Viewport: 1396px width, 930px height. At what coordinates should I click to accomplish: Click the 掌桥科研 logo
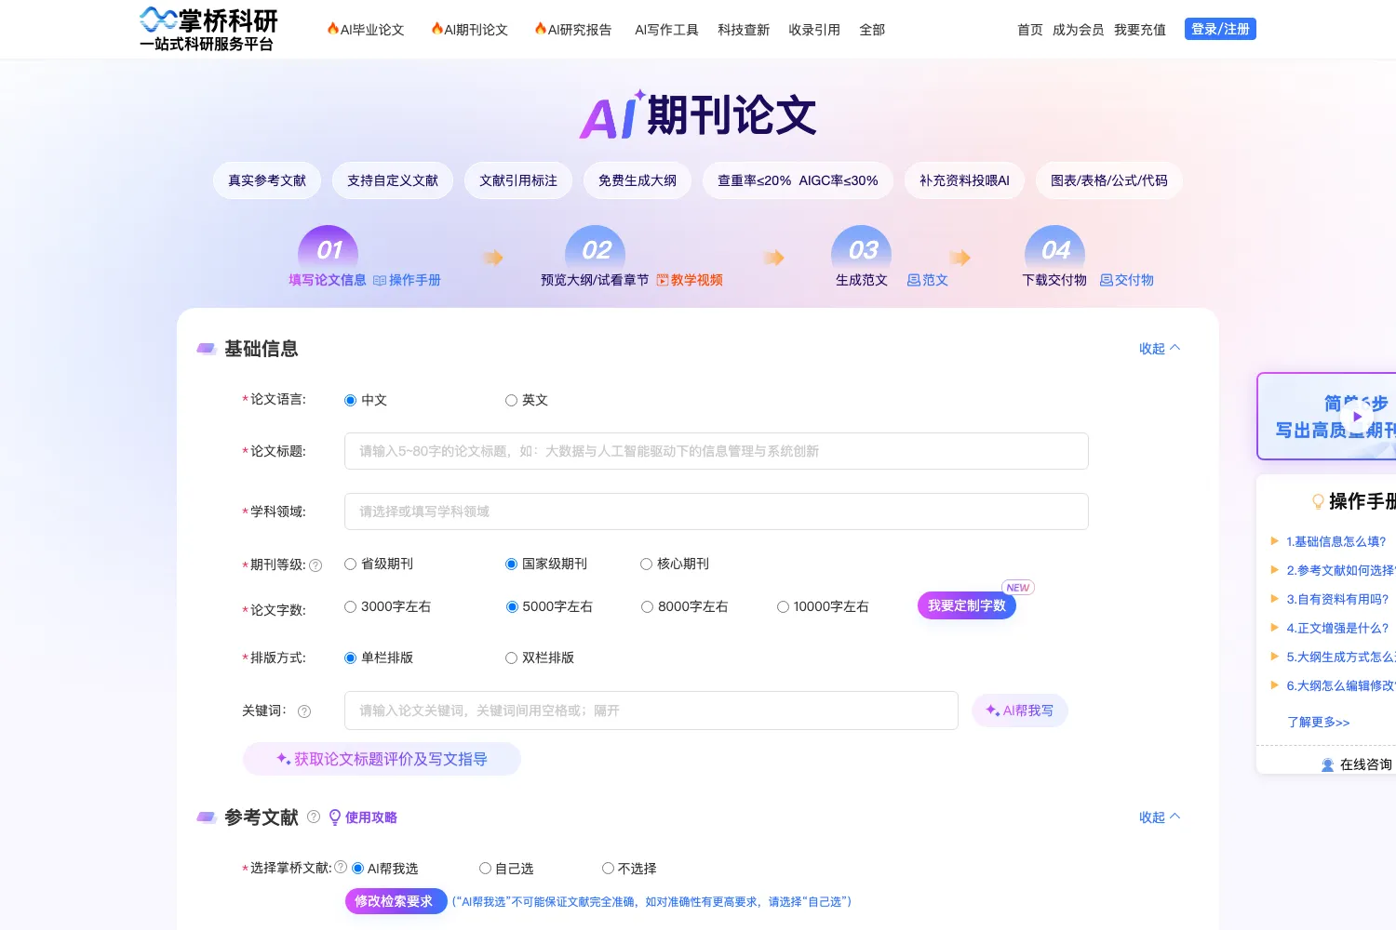tap(208, 30)
